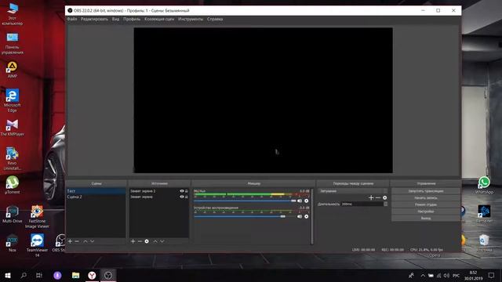Open WhatsApp desktop shortcut
502x282 pixels.
(484, 186)
